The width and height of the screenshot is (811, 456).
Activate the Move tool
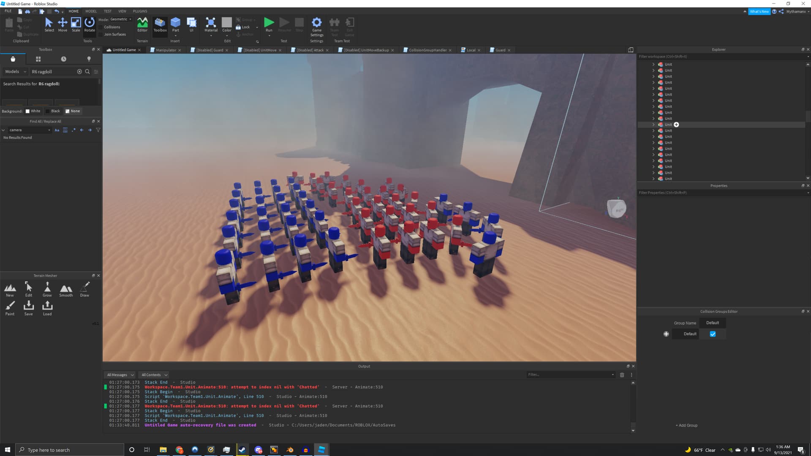63,24
